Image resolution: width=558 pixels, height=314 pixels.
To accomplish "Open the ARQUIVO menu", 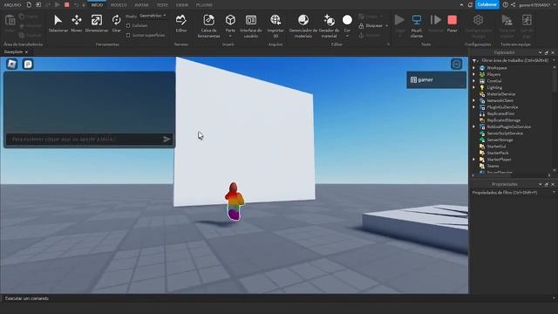I will pyautogui.click(x=12, y=5).
